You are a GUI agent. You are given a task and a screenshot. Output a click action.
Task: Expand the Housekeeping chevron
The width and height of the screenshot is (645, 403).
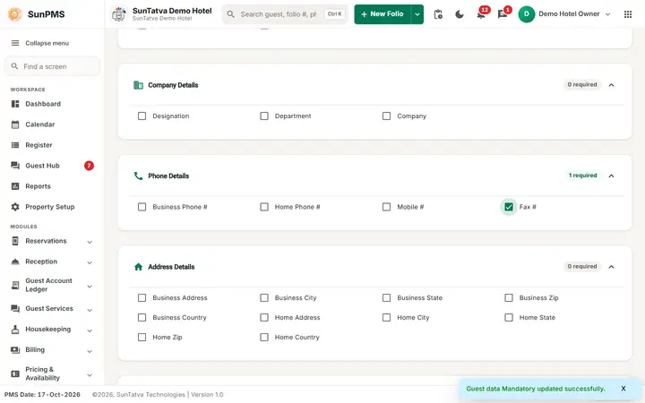90,330
